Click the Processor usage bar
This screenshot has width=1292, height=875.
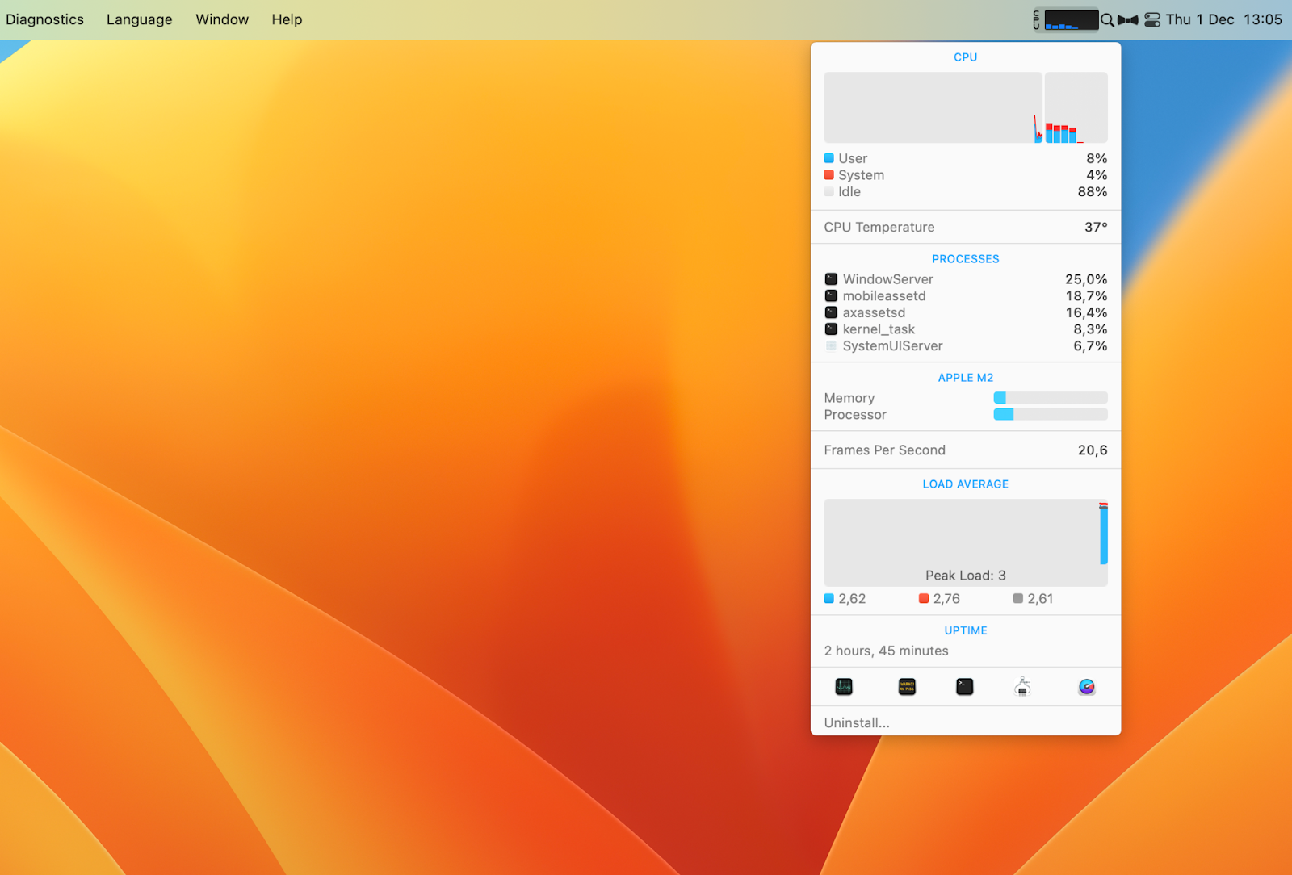pos(1051,414)
